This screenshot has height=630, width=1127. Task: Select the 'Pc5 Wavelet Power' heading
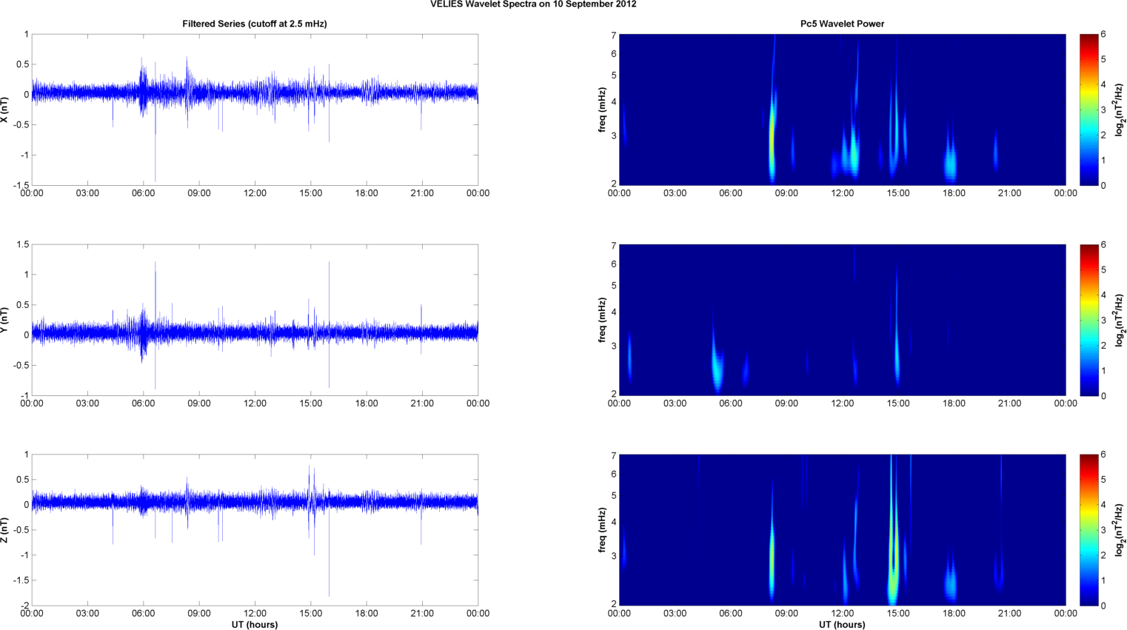tap(842, 24)
